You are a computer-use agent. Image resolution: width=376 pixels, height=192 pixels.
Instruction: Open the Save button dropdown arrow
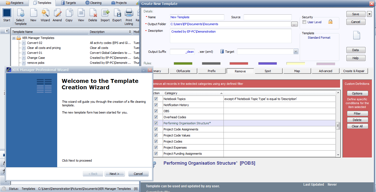369,14
